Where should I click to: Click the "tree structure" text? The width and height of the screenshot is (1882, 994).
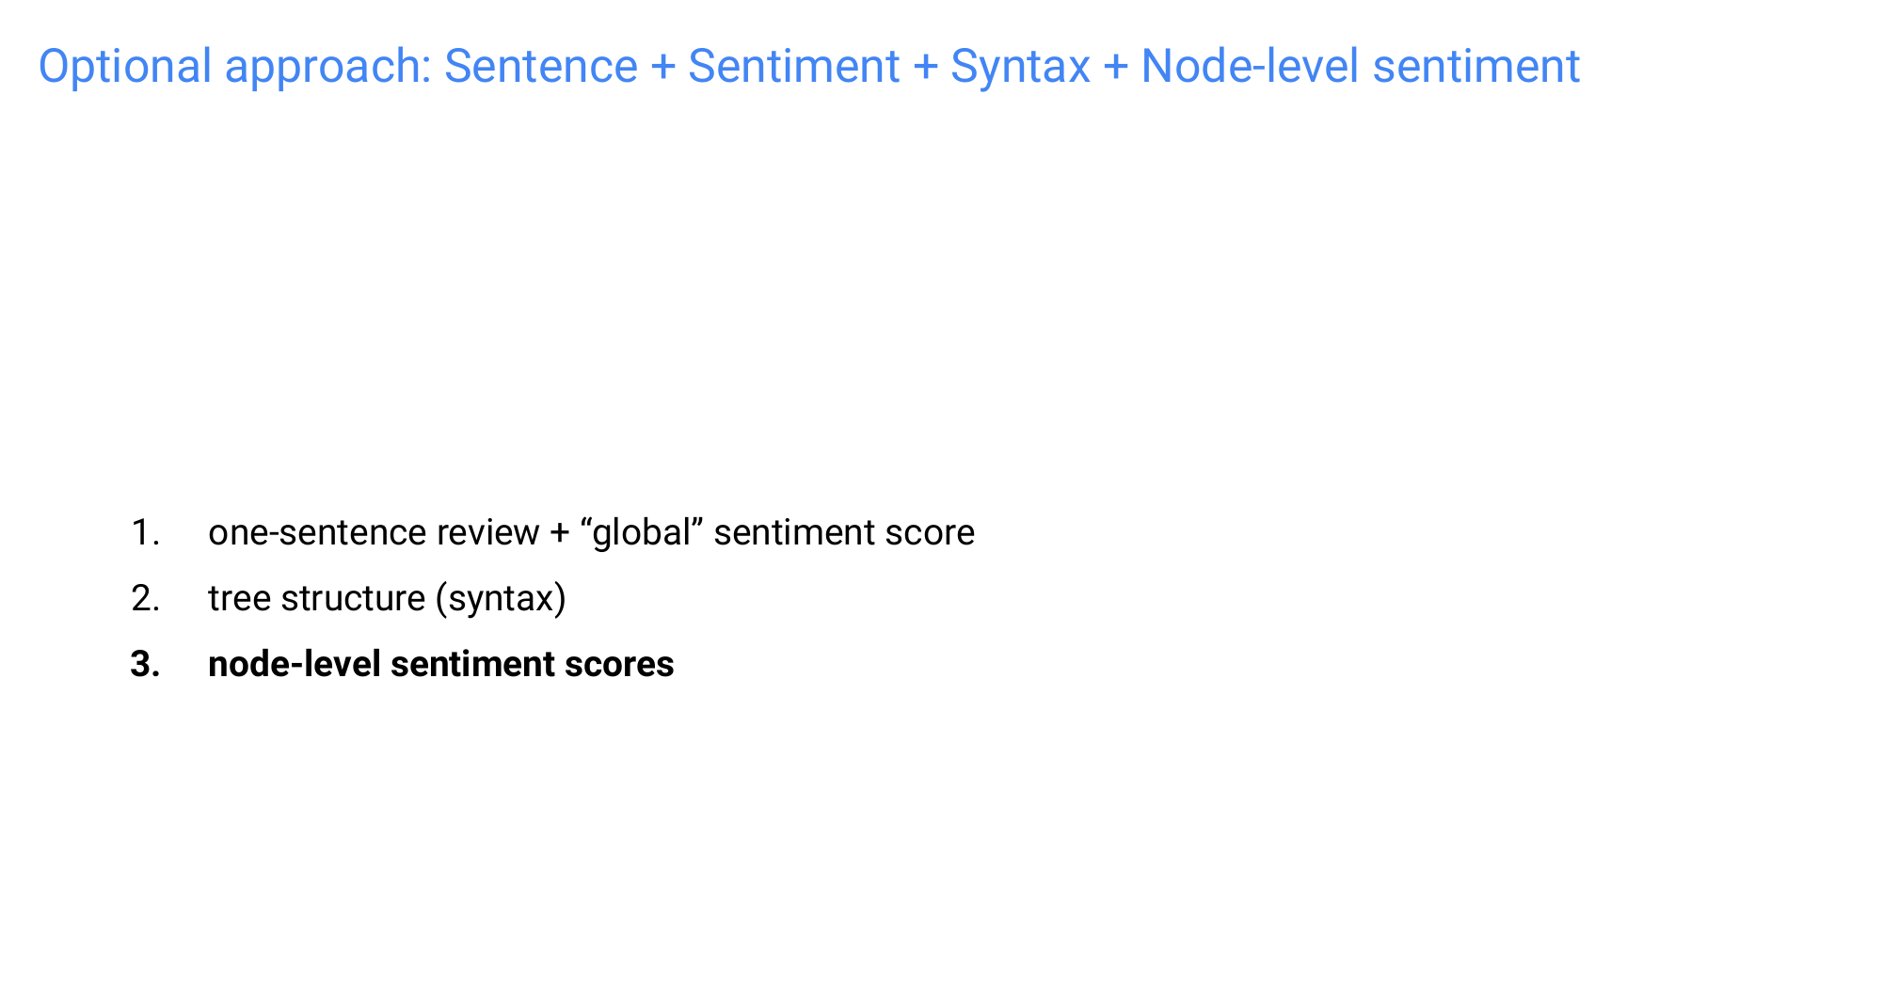click(x=316, y=599)
